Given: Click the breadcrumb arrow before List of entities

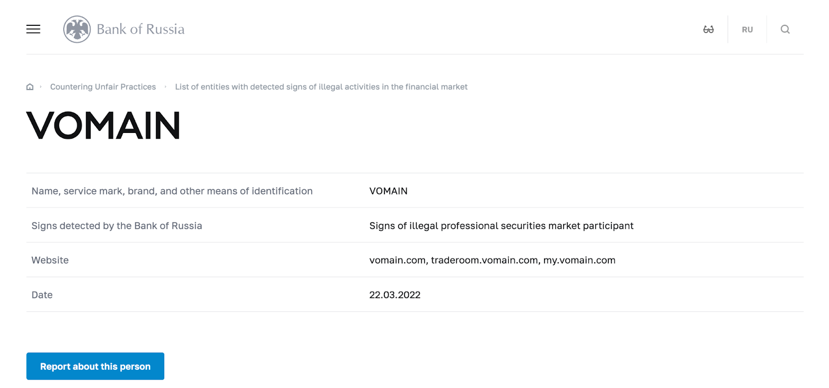Looking at the screenshot, I should coord(165,87).
